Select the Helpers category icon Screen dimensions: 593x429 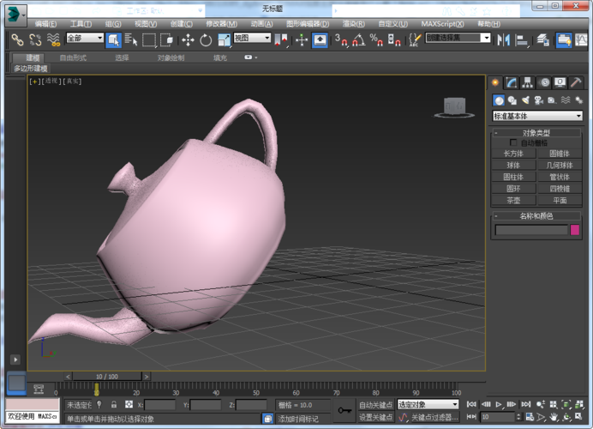(552, 100)
